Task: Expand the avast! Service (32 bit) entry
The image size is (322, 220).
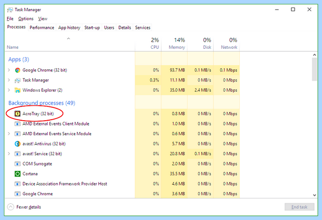Action: coord(9,153)
